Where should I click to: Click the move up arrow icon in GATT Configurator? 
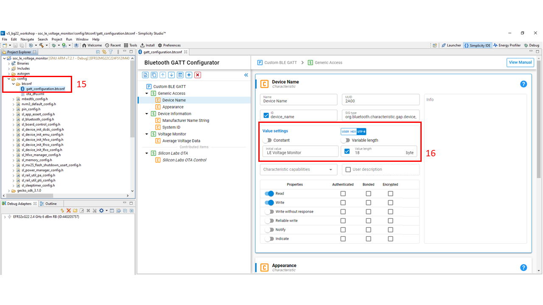coord(163,75)
